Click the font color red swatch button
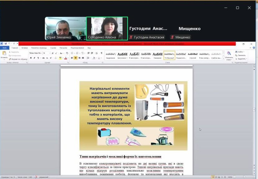This screenshot has width=258, height=179. [66, 58]
